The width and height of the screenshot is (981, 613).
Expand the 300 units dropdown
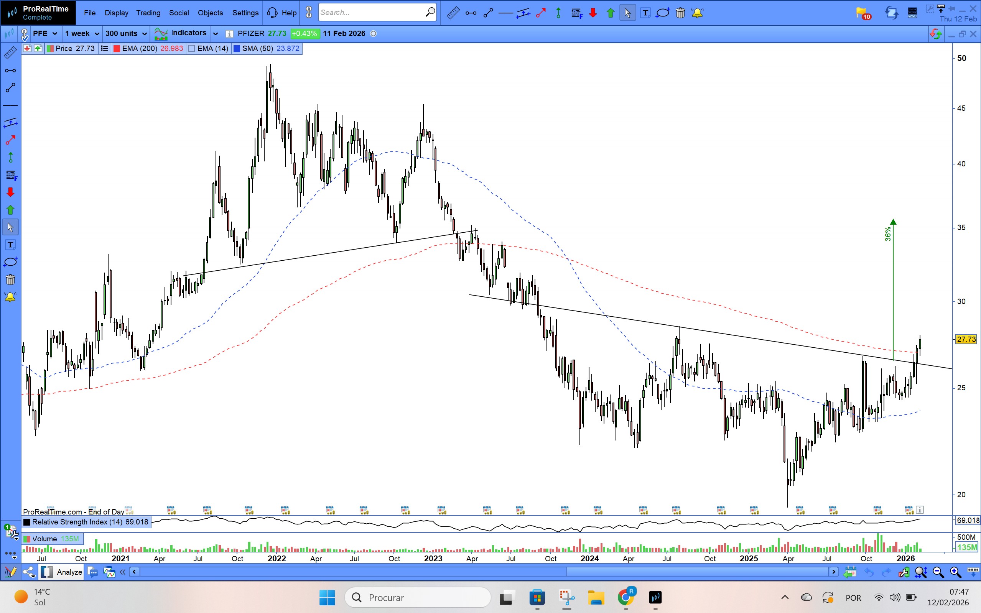(126, 34)
